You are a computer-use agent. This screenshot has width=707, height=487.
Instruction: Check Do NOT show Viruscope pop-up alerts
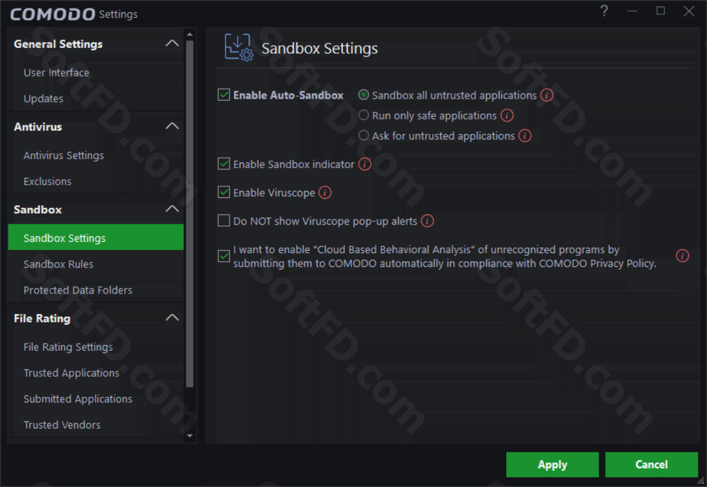coord(224,220)
